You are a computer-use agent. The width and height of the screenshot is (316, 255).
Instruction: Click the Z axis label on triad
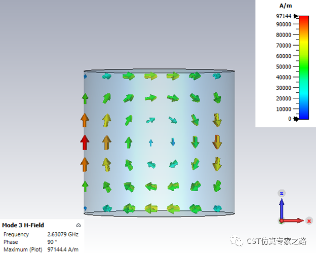coord(282,193)
